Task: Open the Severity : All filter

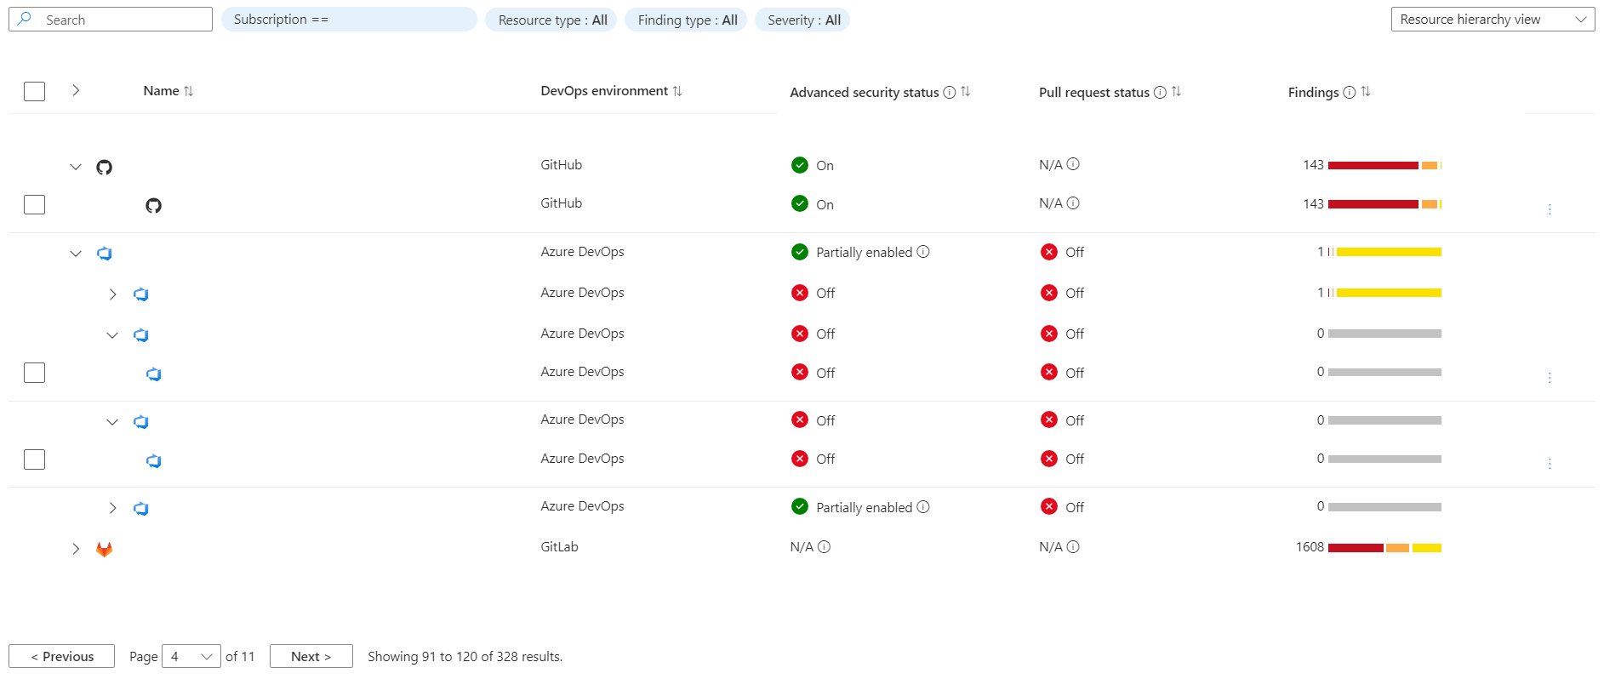Action: 802,20
